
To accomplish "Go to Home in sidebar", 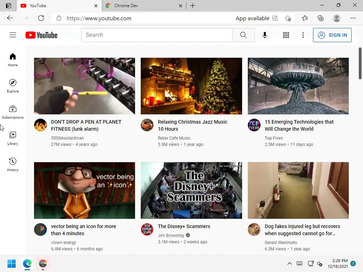I will [x=13, y=59].
